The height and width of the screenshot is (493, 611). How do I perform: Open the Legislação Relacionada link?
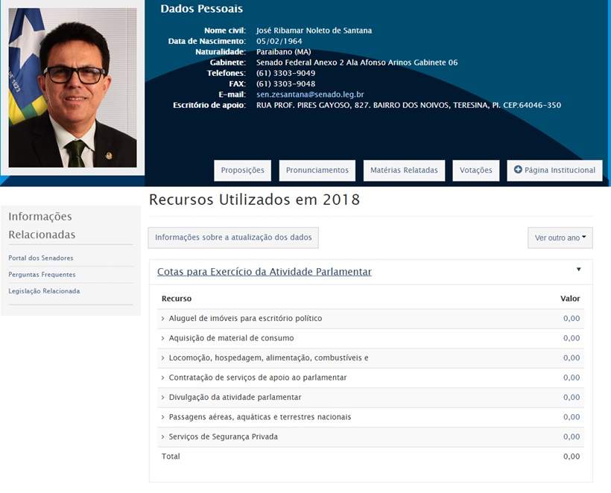click(44, 291)
